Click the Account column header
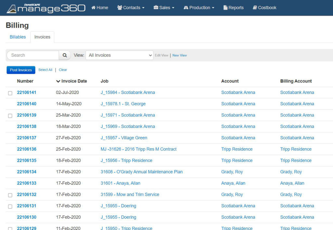Viewport: 333px width, 230px height. pos(230,81)
